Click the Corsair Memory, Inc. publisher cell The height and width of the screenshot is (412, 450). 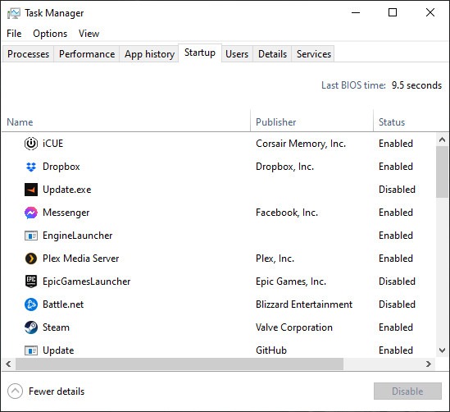(x=301, y=144)
